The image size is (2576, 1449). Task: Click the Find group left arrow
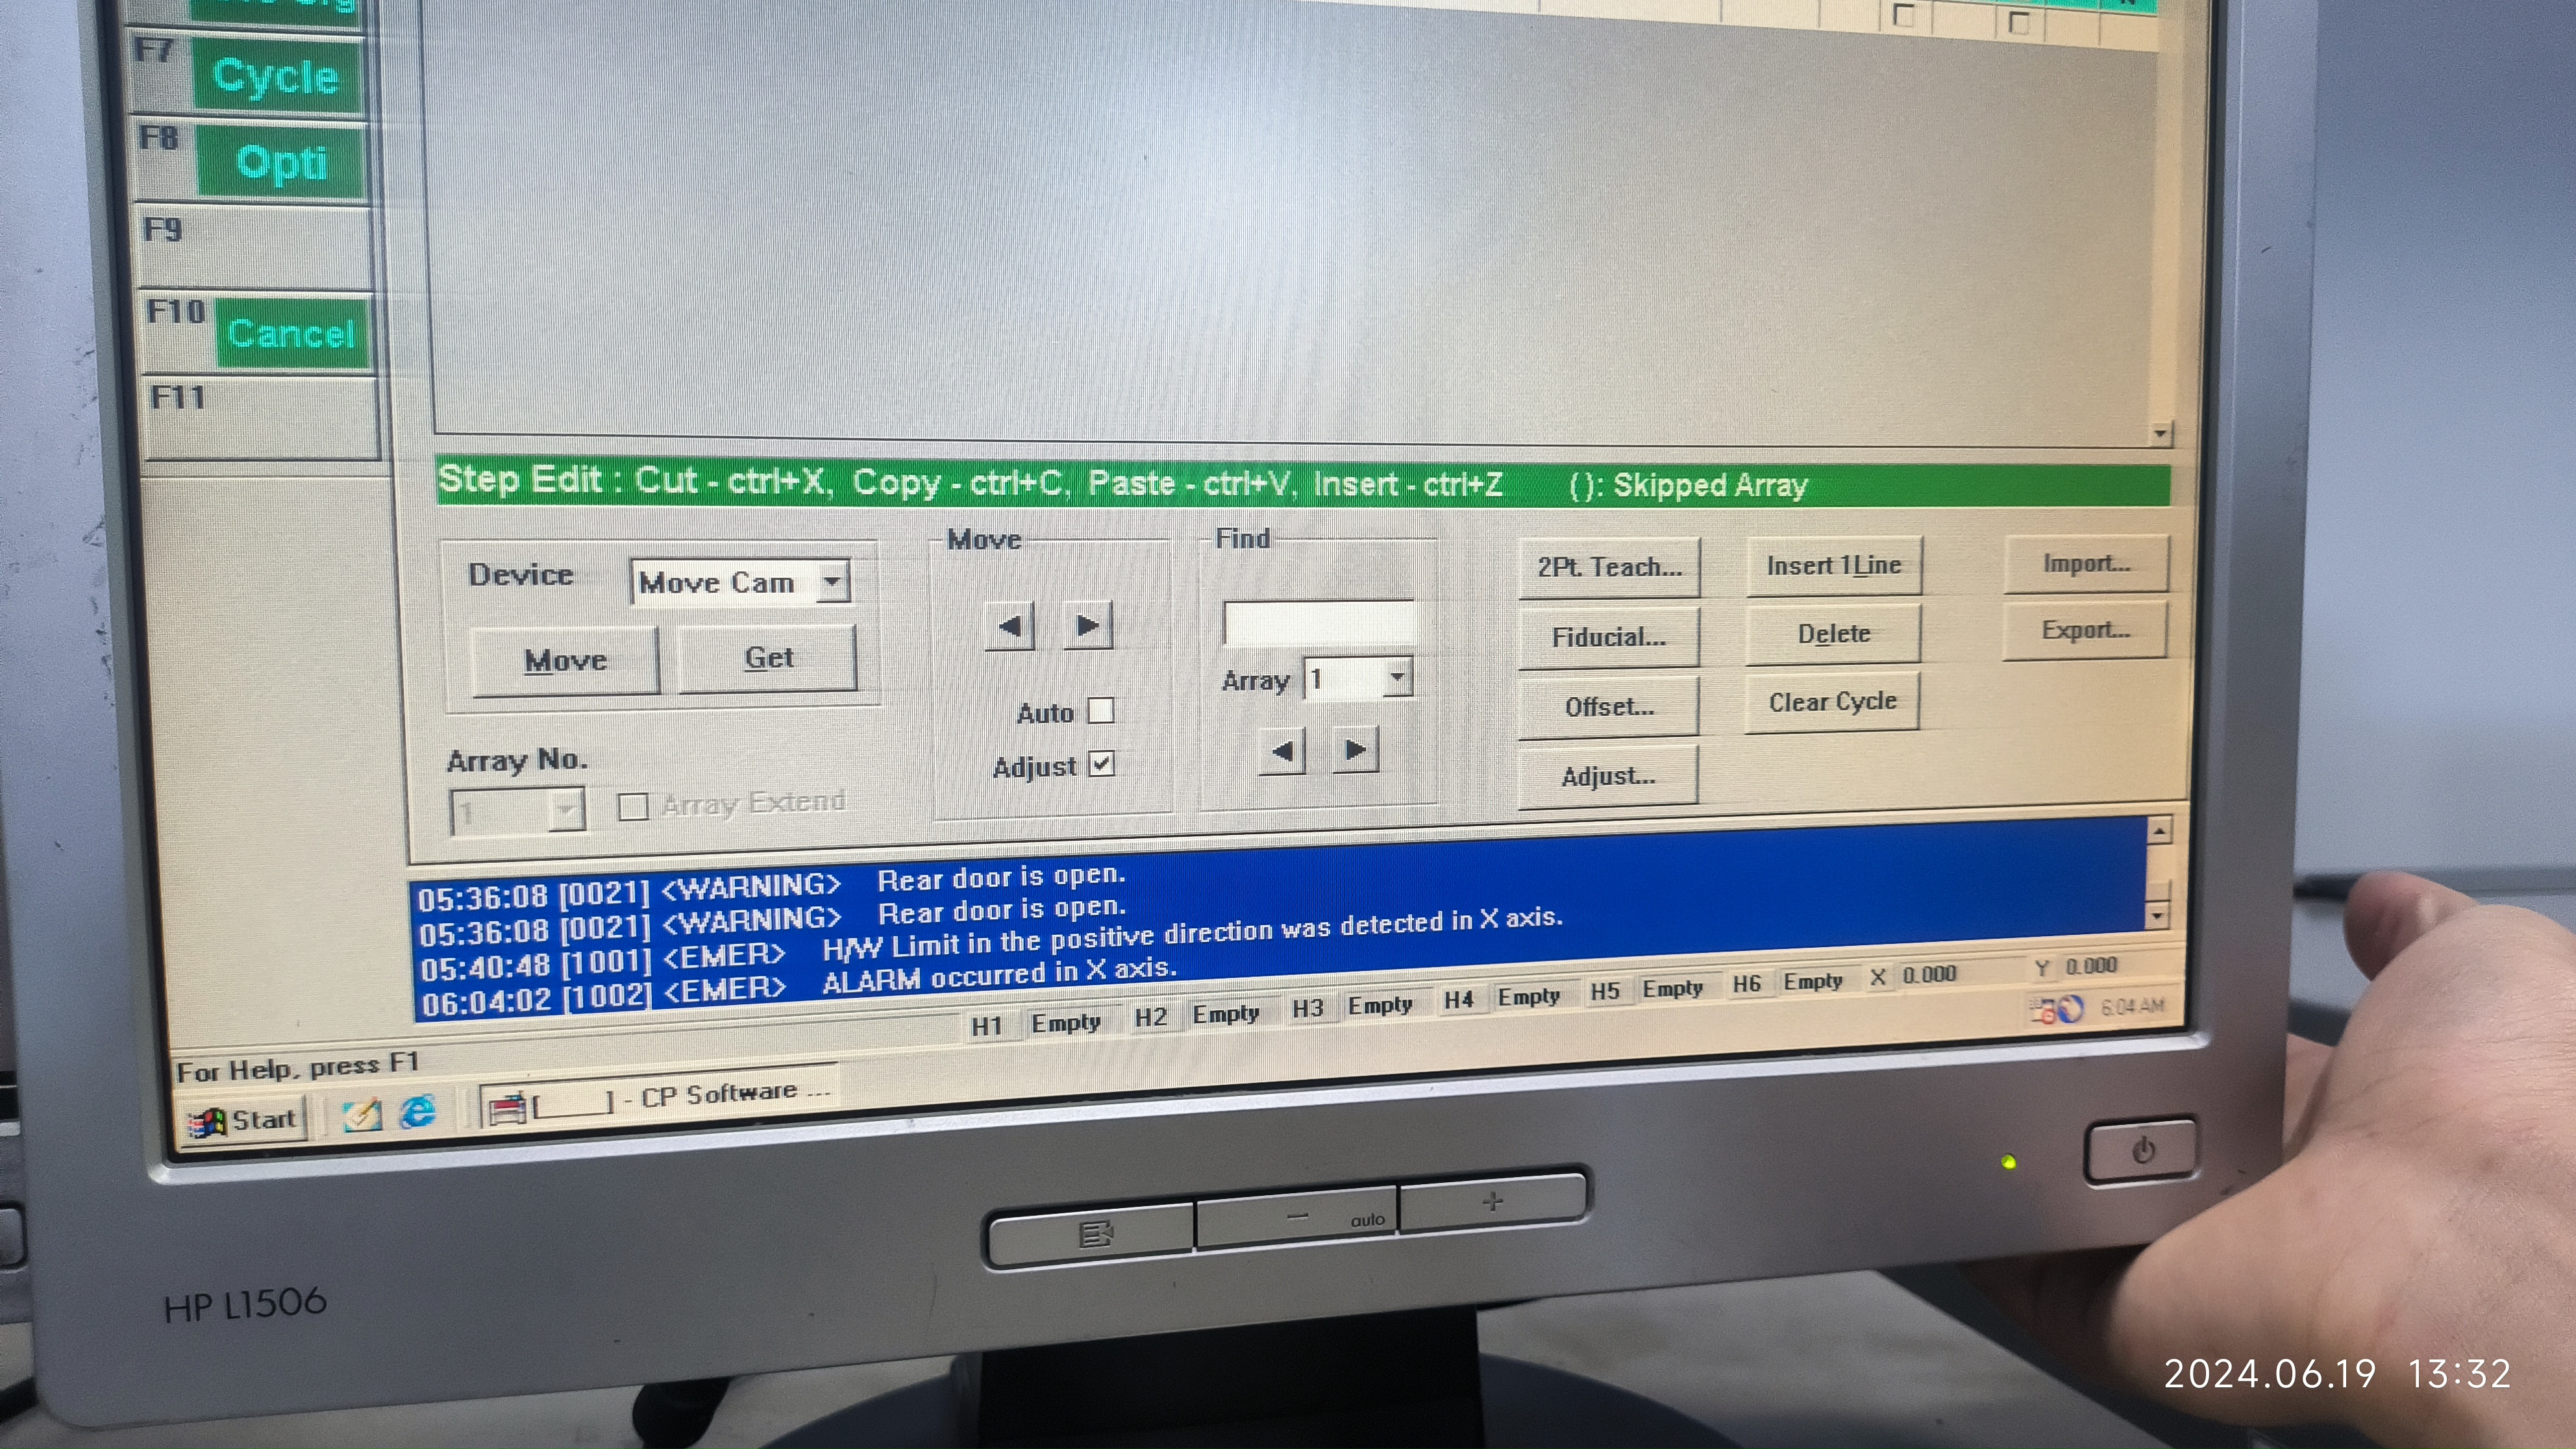pyautogui.click(x=1282, y=751)
